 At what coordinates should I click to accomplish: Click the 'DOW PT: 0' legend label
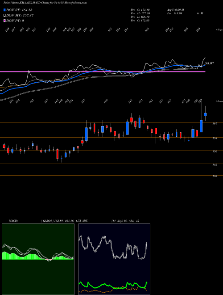tap(15, 21)
